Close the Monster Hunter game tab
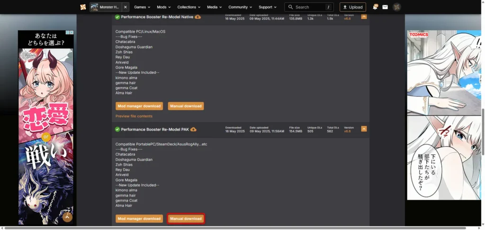Image resolution: width=485 pixels, height=230 pixels. tap(125, 7)
